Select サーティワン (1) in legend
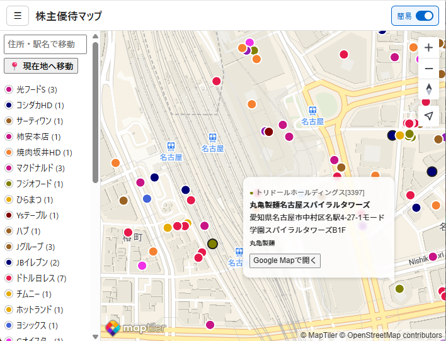The image size is (446, 341). point(34,121)
